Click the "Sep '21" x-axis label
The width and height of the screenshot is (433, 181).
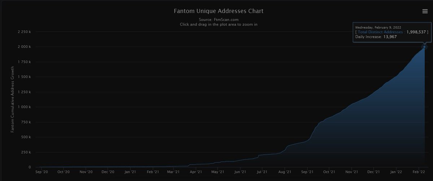point(307,173)
